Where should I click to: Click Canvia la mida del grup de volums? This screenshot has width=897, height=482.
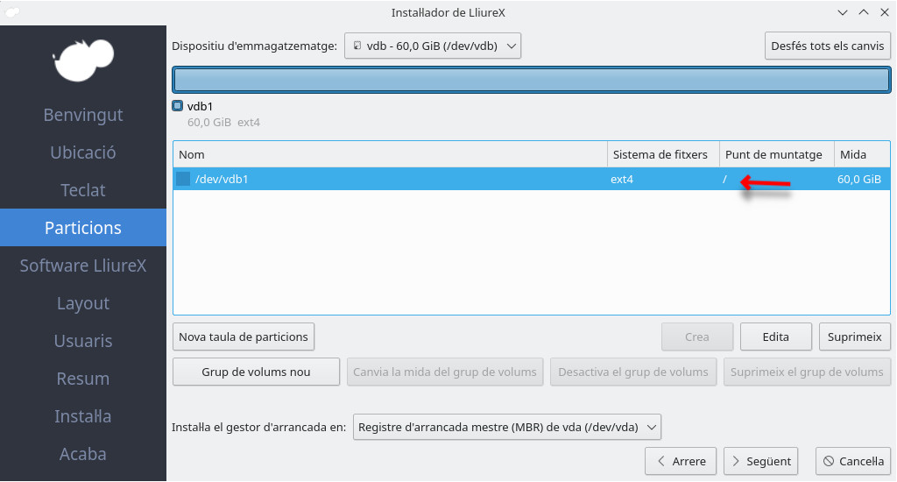[444, 372]
